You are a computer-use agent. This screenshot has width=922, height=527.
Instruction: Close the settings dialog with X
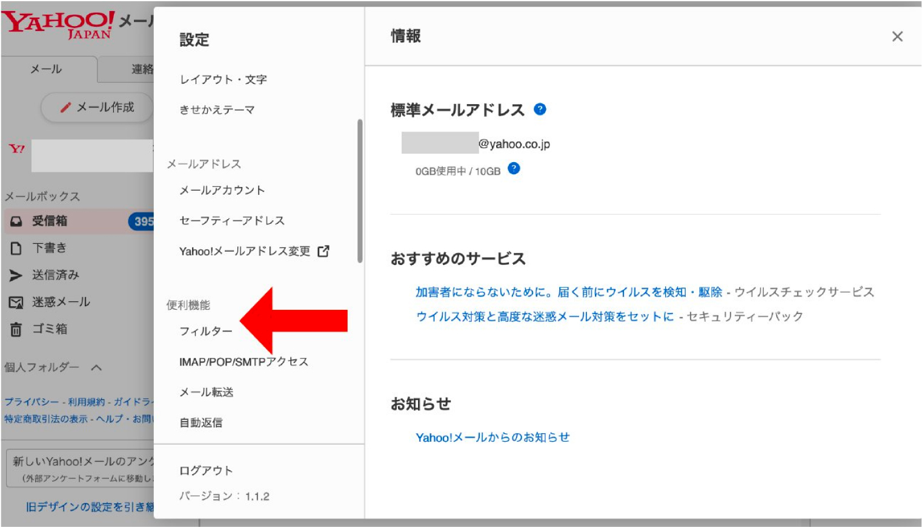click(897, 37)
